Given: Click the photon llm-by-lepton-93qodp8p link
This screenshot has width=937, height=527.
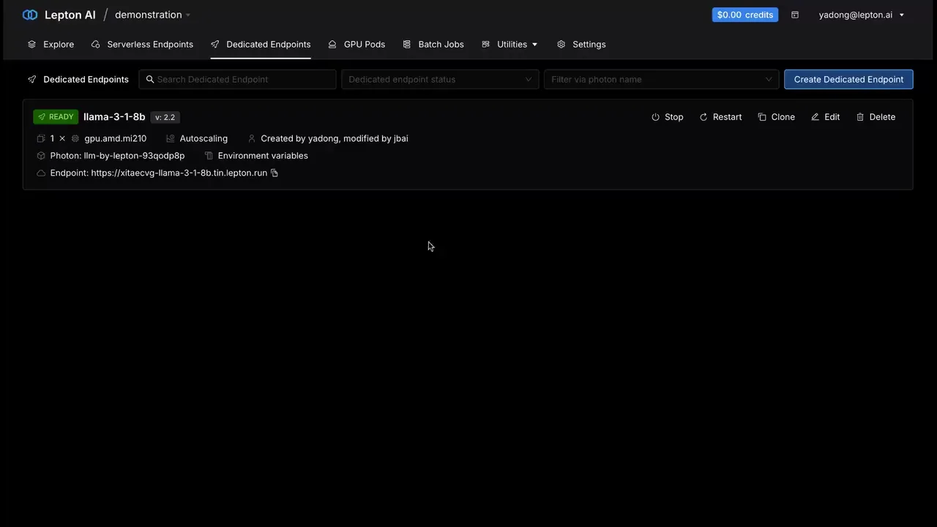Looking at the screenshot, I should pos(135,156).
